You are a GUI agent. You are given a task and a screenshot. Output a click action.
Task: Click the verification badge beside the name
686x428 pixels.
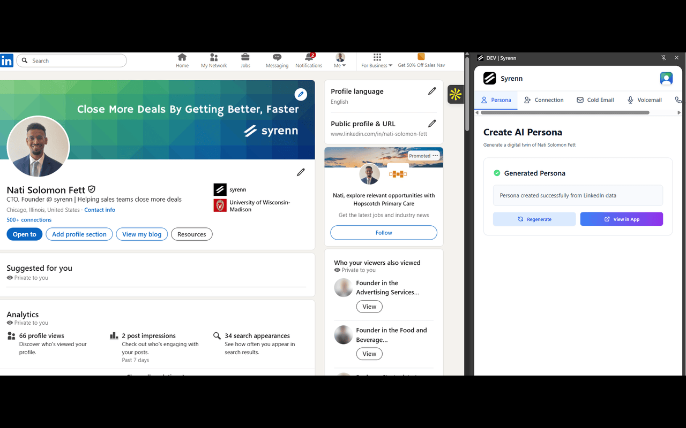(92, 189)
